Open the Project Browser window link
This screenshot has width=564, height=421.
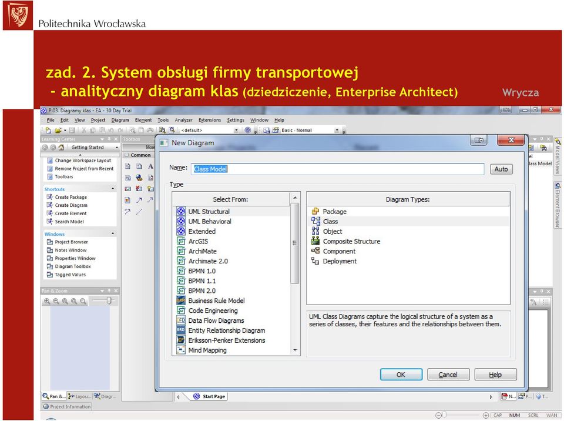tap(72, 242)
